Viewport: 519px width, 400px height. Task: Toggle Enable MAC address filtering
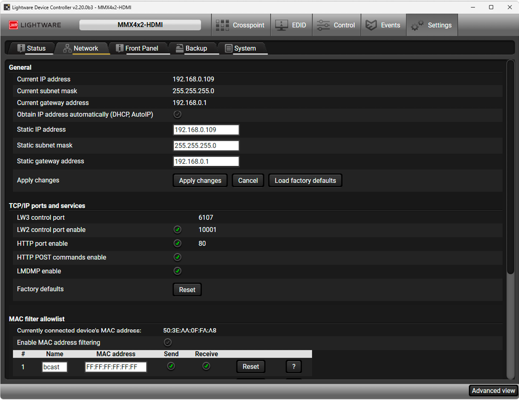[x=168, y=342]
